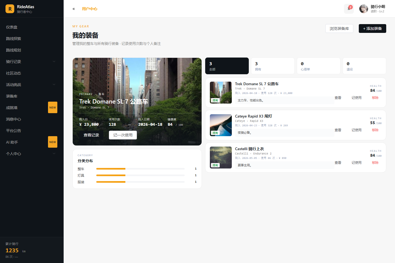This screenshot has width=395, height=263.
Task: Expand the 骑行记录 submenu chevron
Action: tap(54, 62)
